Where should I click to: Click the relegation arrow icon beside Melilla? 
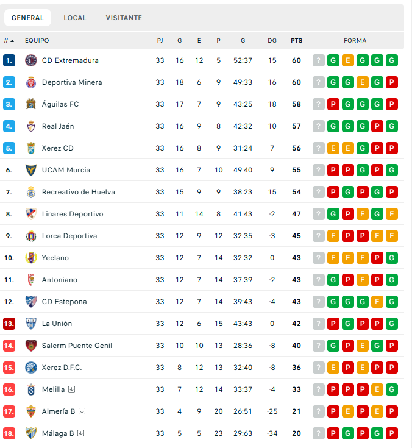coord(72,389)
